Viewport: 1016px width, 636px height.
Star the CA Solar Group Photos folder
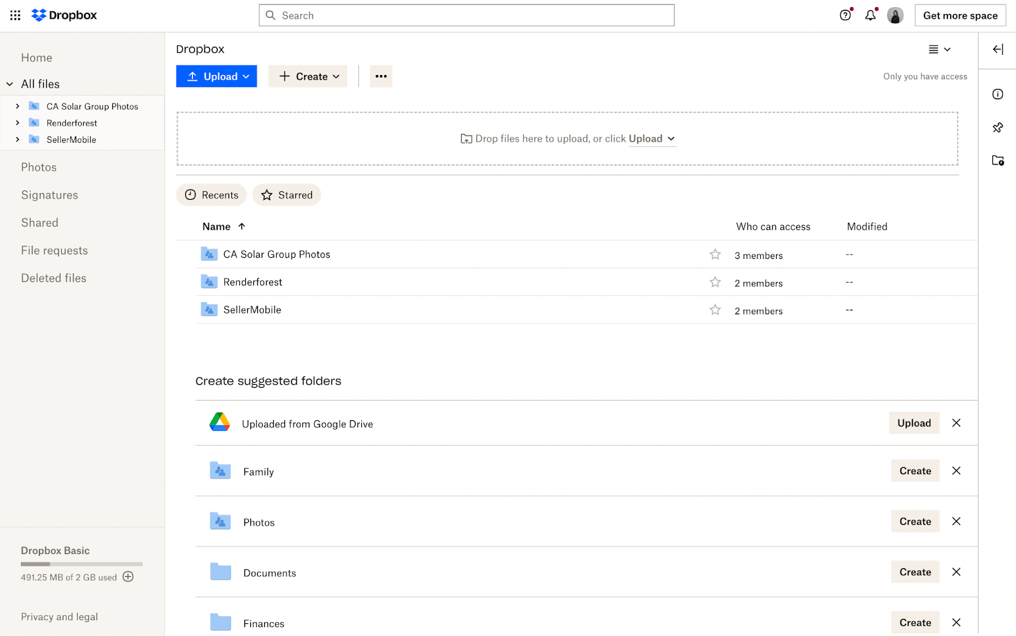[x=715, y=255]
